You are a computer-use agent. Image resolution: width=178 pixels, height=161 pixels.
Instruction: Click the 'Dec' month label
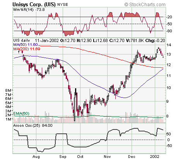point(132,157)
